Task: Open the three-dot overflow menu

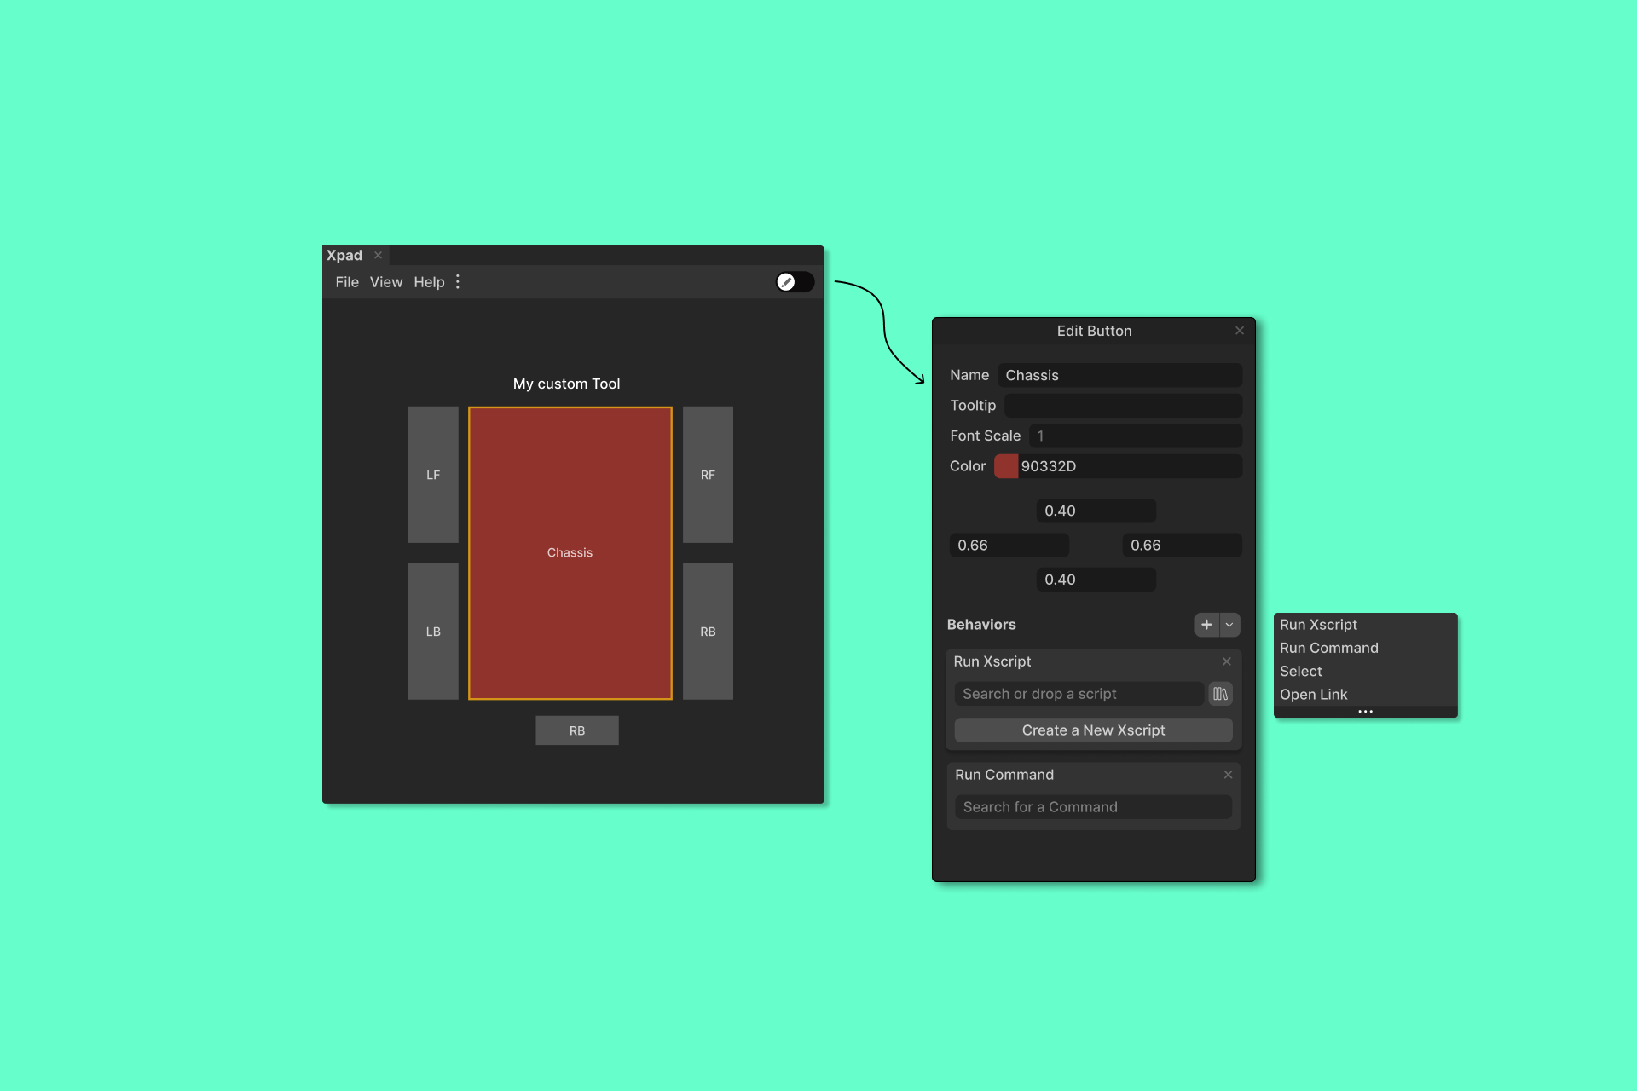Action: pos(458,282)
